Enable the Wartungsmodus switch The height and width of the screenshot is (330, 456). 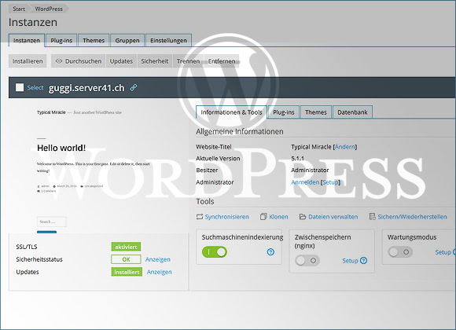click(400, 251)
